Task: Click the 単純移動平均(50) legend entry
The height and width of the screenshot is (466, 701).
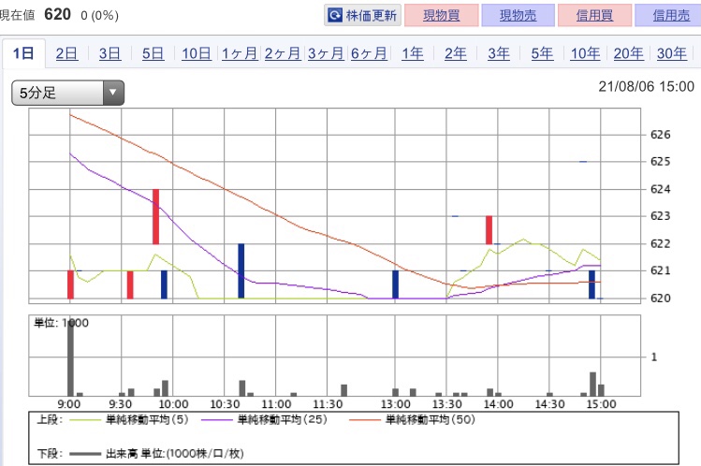Action: point(412,419)
